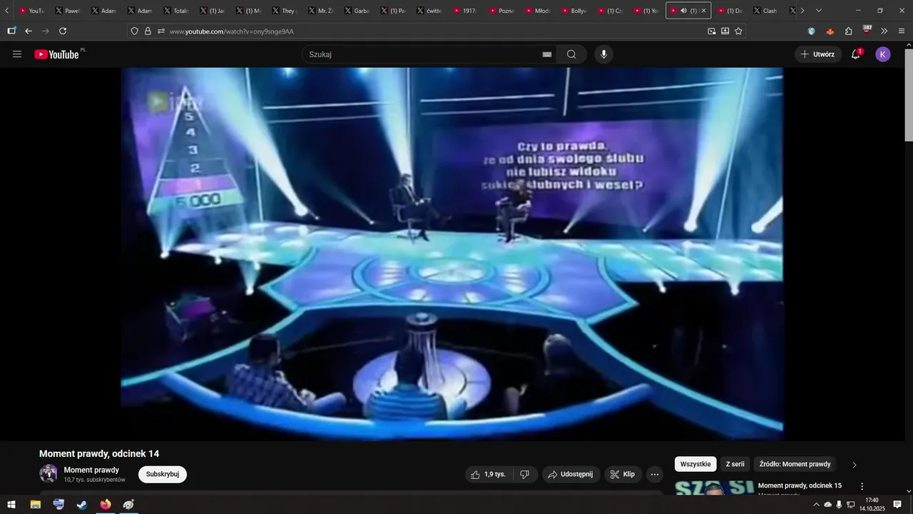
Task: Open Moment prawdy channel name link
Action: pos(91,470)
